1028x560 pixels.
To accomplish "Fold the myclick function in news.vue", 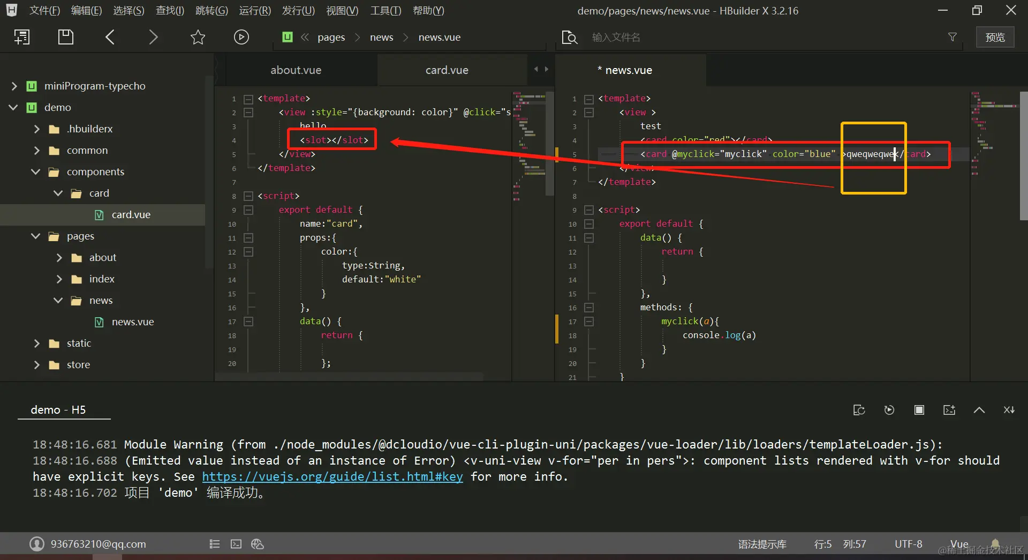I will point(589,322).
